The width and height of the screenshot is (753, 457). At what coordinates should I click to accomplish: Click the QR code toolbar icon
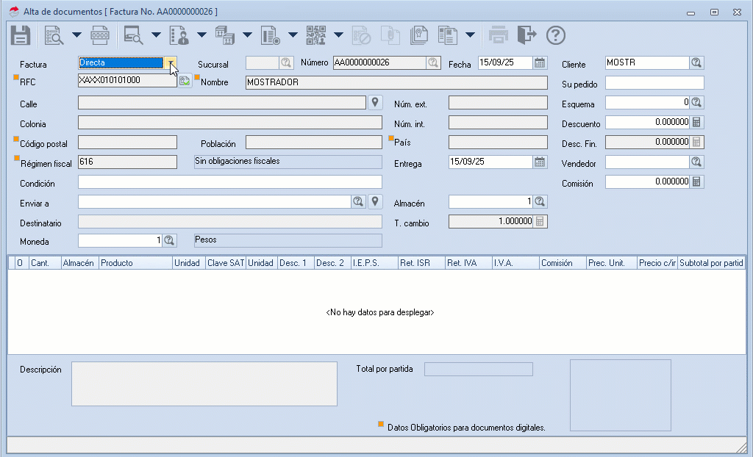click(316, 35)
